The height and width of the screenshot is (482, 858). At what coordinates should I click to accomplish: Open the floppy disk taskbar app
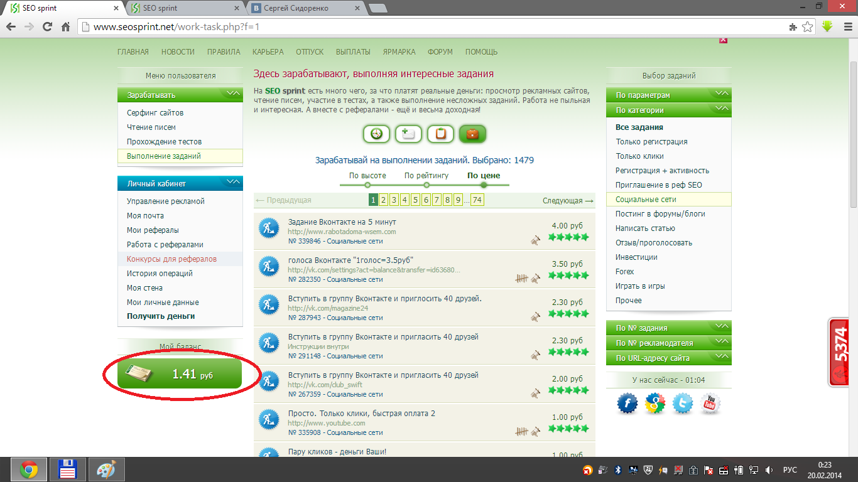[x=67, y=469]
